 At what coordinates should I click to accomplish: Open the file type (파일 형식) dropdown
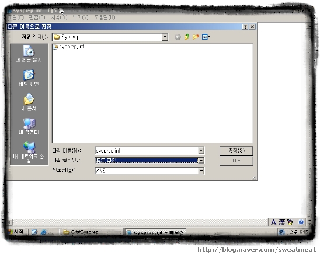[201, 160]
